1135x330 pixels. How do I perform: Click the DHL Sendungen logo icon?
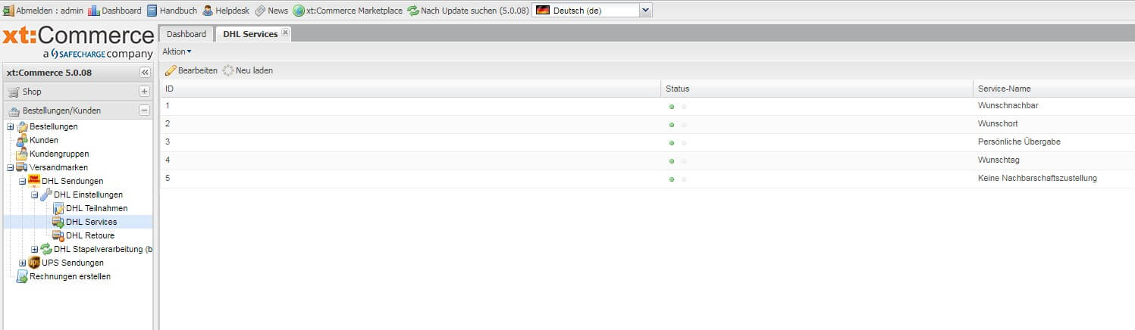pos(34,181)
